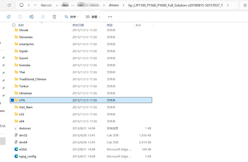Uncheck the UTIL folder checkbox
248x162 pixels.
tap(12, 100)
